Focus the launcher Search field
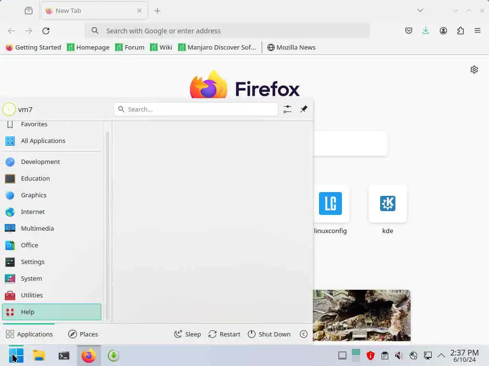489x366 pixels. click(196, 109)
